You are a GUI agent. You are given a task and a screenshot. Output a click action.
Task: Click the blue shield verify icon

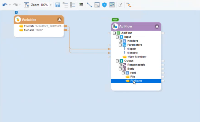click(104, 5)
